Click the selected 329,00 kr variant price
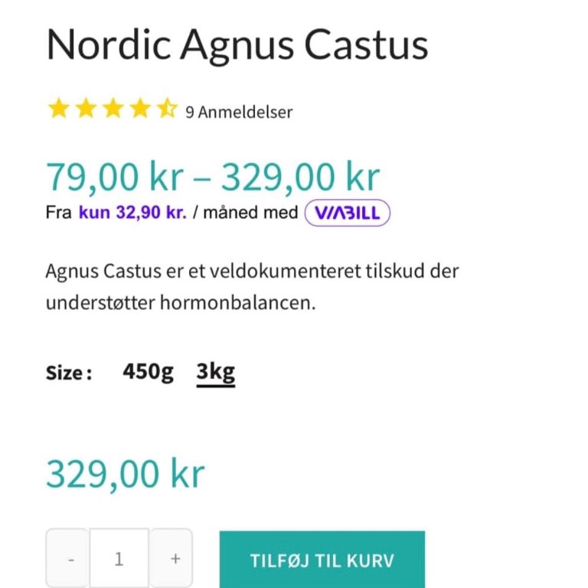This screenshot has width=588, height=588. [126, 474]
